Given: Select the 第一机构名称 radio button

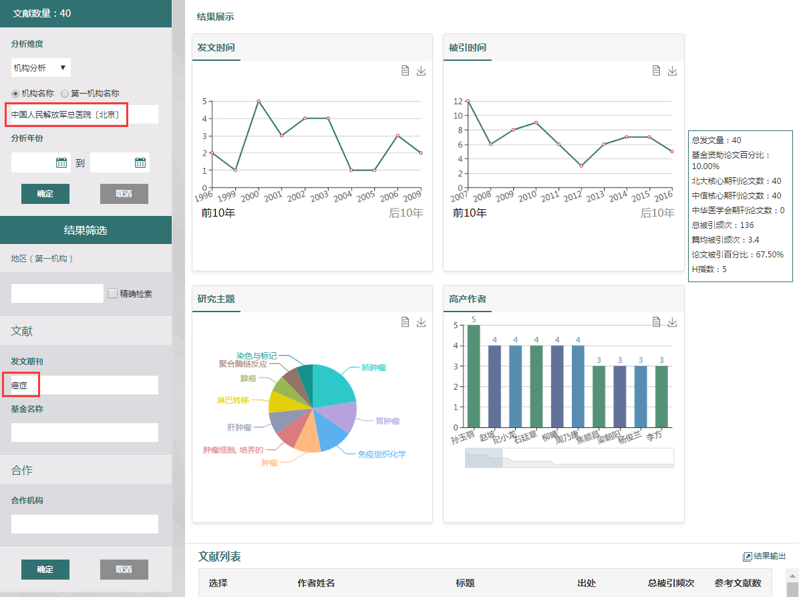Looking at the screenshot, I should 65,94.
